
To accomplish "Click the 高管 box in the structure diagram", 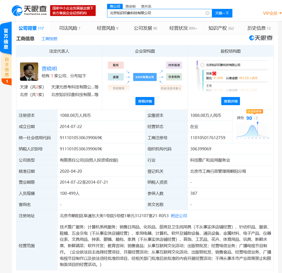I will click(116, 77).
